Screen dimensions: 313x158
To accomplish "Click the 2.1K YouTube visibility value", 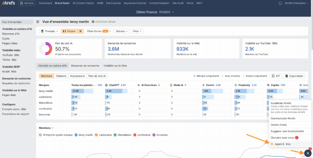I will 250,49.
